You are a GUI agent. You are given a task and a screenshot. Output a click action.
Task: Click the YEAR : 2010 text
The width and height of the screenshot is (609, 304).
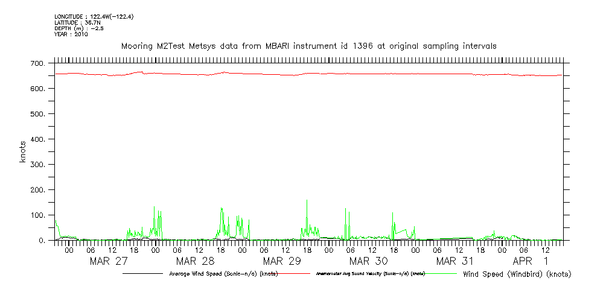pos(71,34)
